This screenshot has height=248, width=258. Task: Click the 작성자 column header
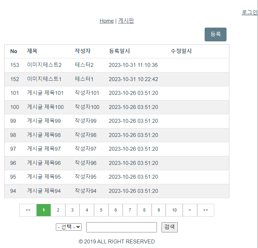83,51
